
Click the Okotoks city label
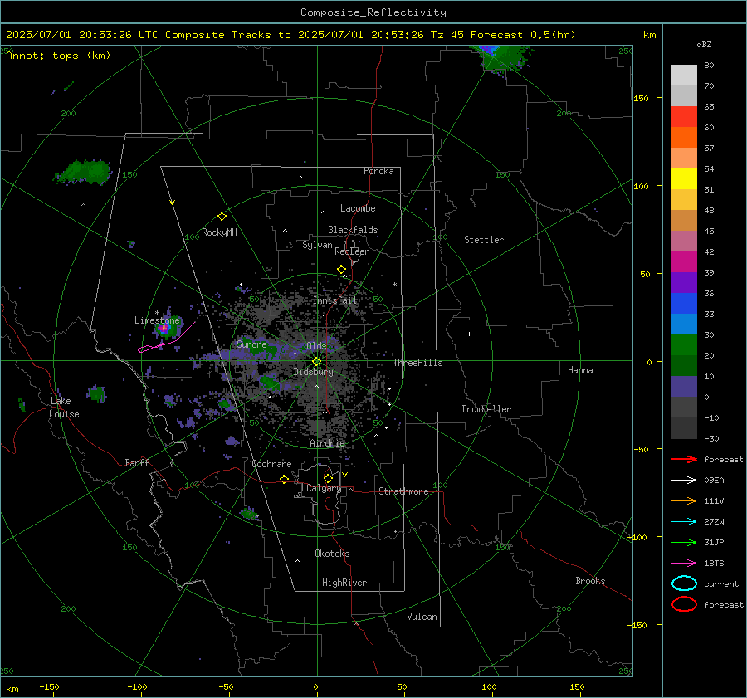(x=332, y=554)
